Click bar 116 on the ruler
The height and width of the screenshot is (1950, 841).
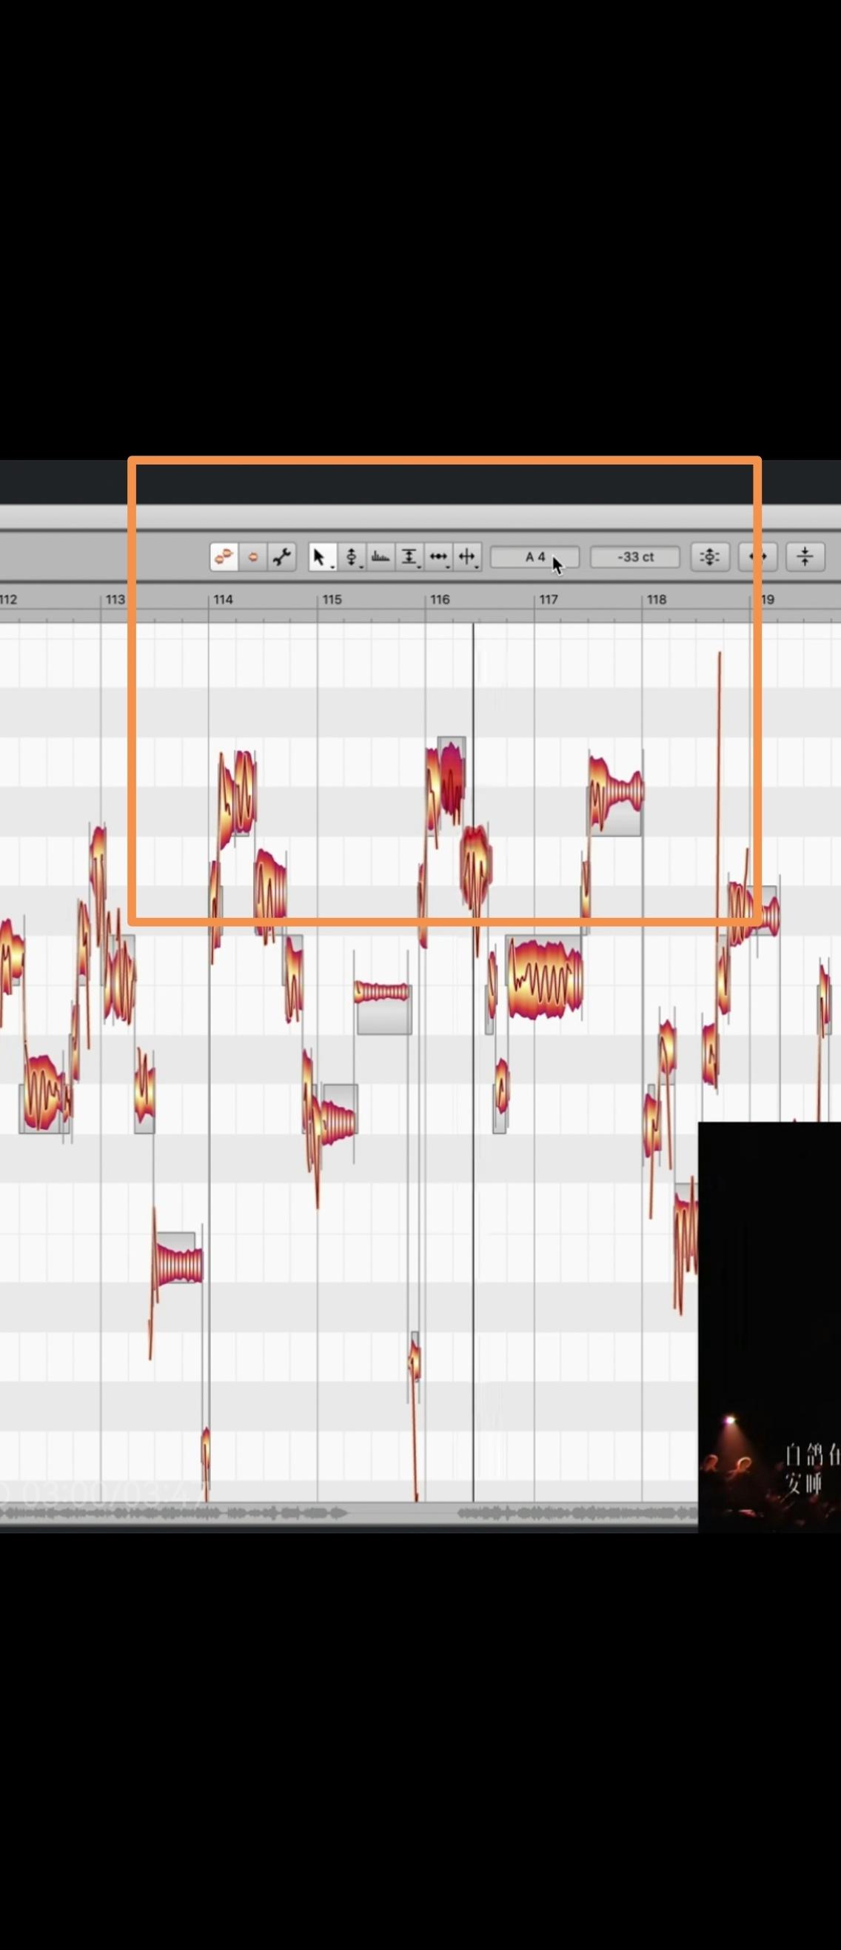point(440,599)
